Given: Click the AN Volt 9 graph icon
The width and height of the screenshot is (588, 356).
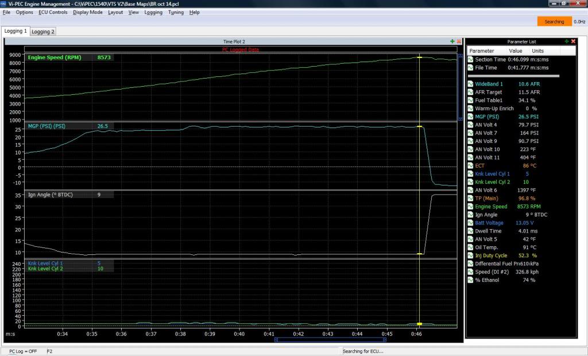Looking at the screenshot, I should (x=470, y=141).
